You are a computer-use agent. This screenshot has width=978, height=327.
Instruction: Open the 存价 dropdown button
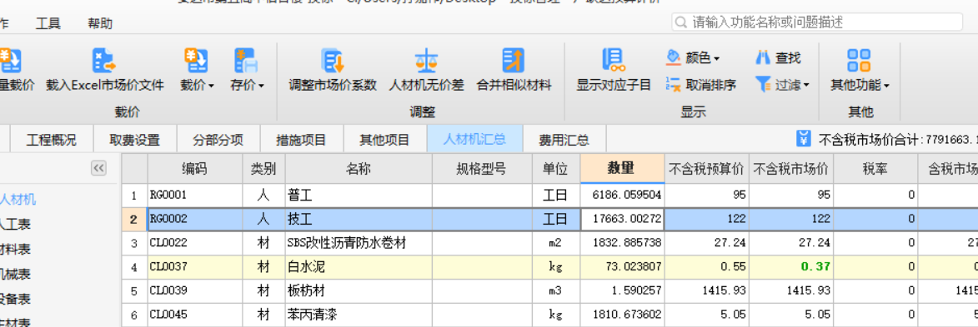click(x=247, y=70)
